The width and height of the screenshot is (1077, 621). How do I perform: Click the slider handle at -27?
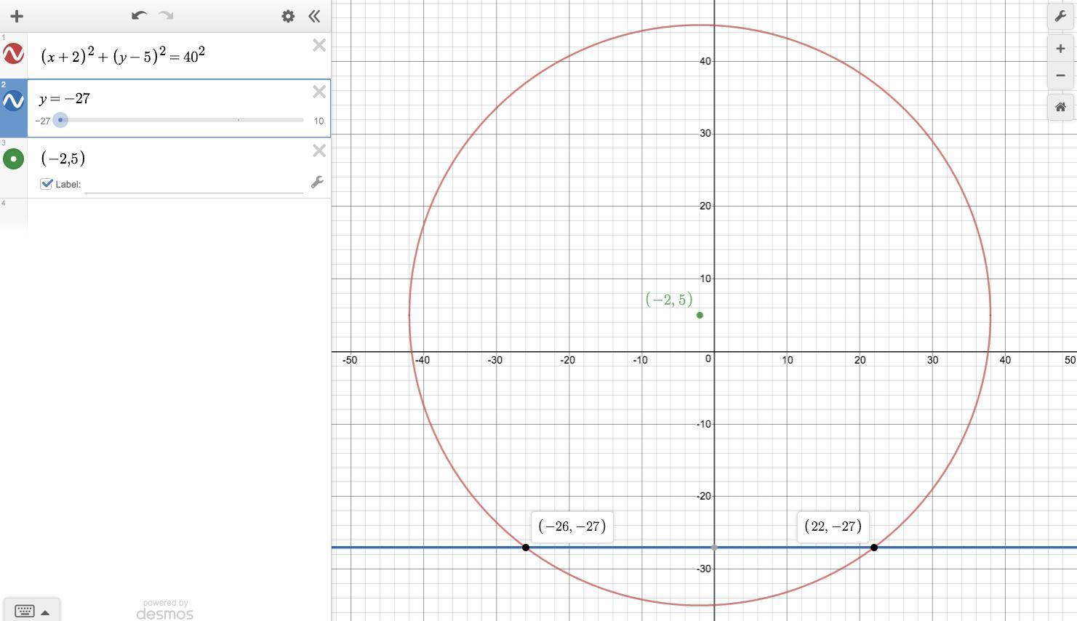tap(60, 120)
